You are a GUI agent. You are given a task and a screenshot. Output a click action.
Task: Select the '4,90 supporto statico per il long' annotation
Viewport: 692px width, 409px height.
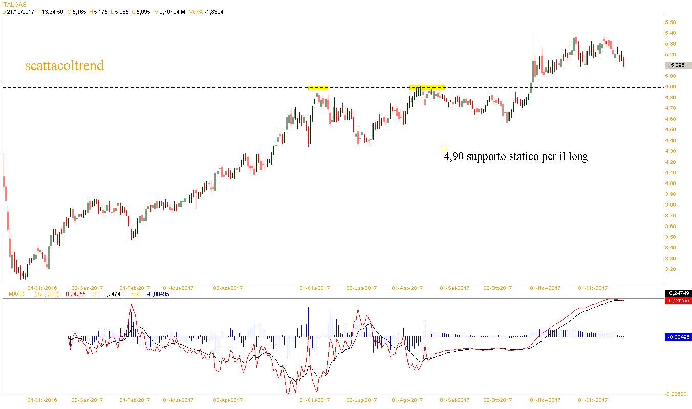(516, 157)
